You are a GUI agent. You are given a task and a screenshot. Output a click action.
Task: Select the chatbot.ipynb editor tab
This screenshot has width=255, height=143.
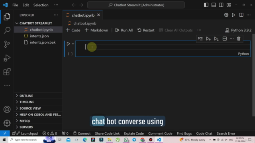click(x=83, y=15)
